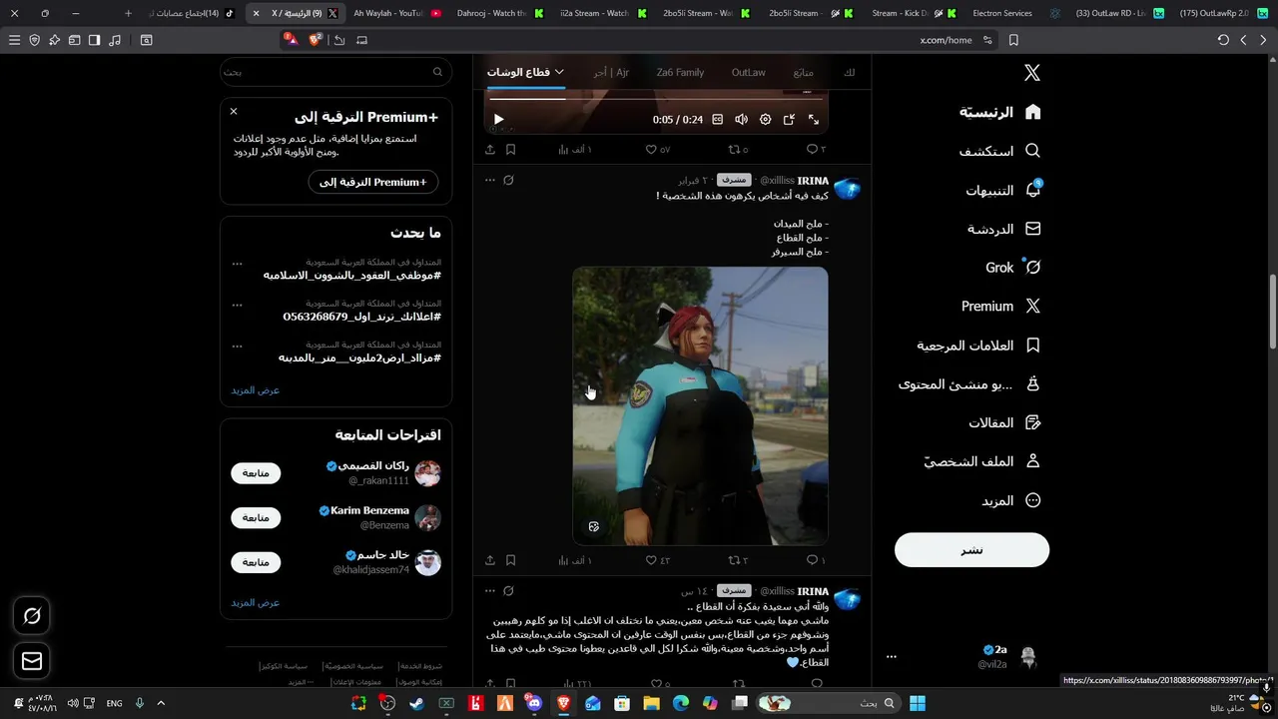1278x719 pixels.
Task: Play the video in the top tweet
Action: click(x=498, y=119)
